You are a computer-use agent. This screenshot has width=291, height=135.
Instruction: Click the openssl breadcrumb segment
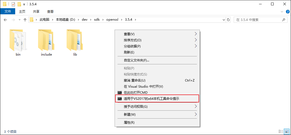pyautogui.click(x=112, y=20)
